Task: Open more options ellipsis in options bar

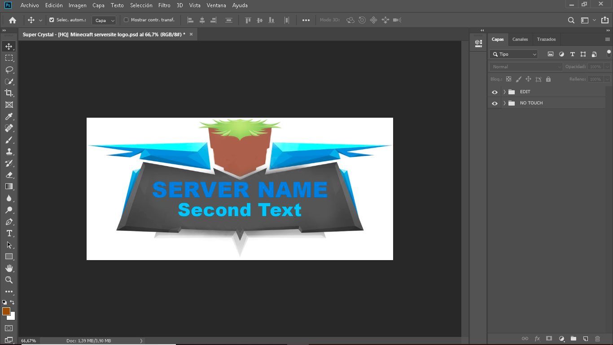Action: pos(306,20)
